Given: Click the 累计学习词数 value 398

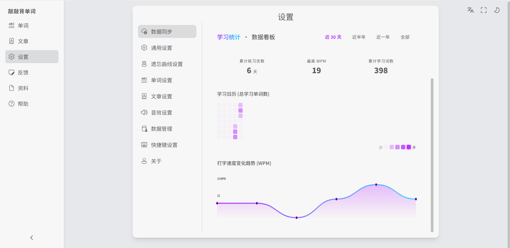Looking at the screenshot, I should [x=381, y=71].
